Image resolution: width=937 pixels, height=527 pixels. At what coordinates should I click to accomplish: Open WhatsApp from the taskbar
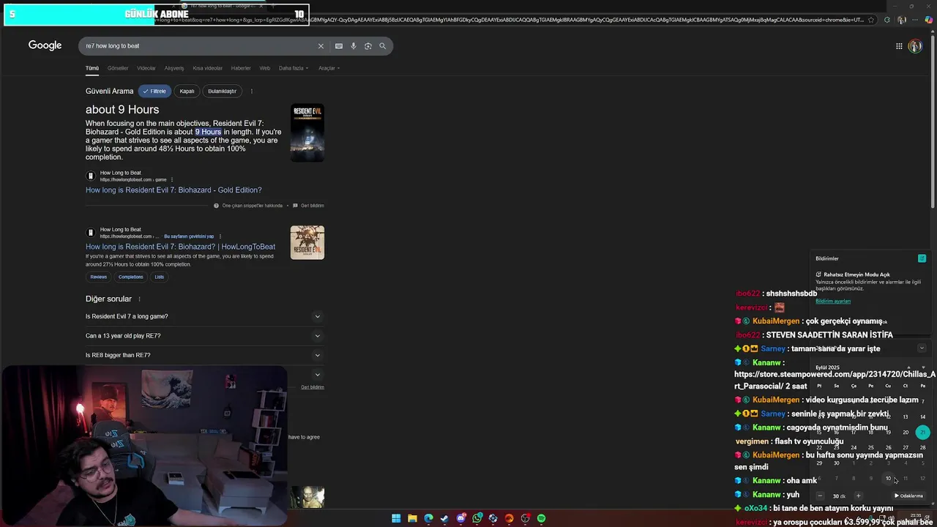click(x=477, y=518)
